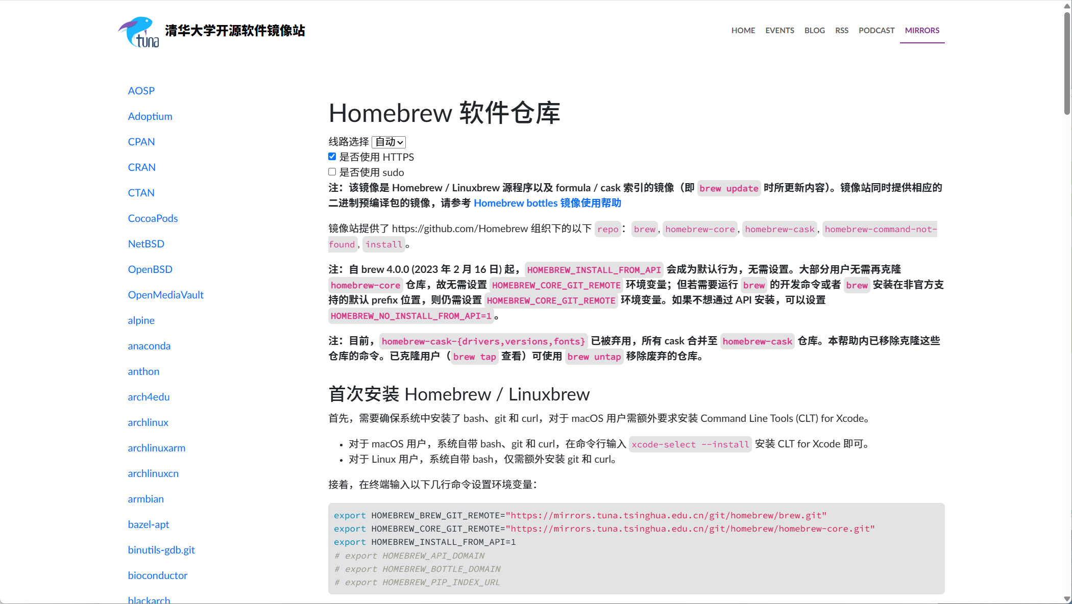Viewport: 1072px width, 604px height.
Task: Go to archlinux help page
Action: click(148, 422)
